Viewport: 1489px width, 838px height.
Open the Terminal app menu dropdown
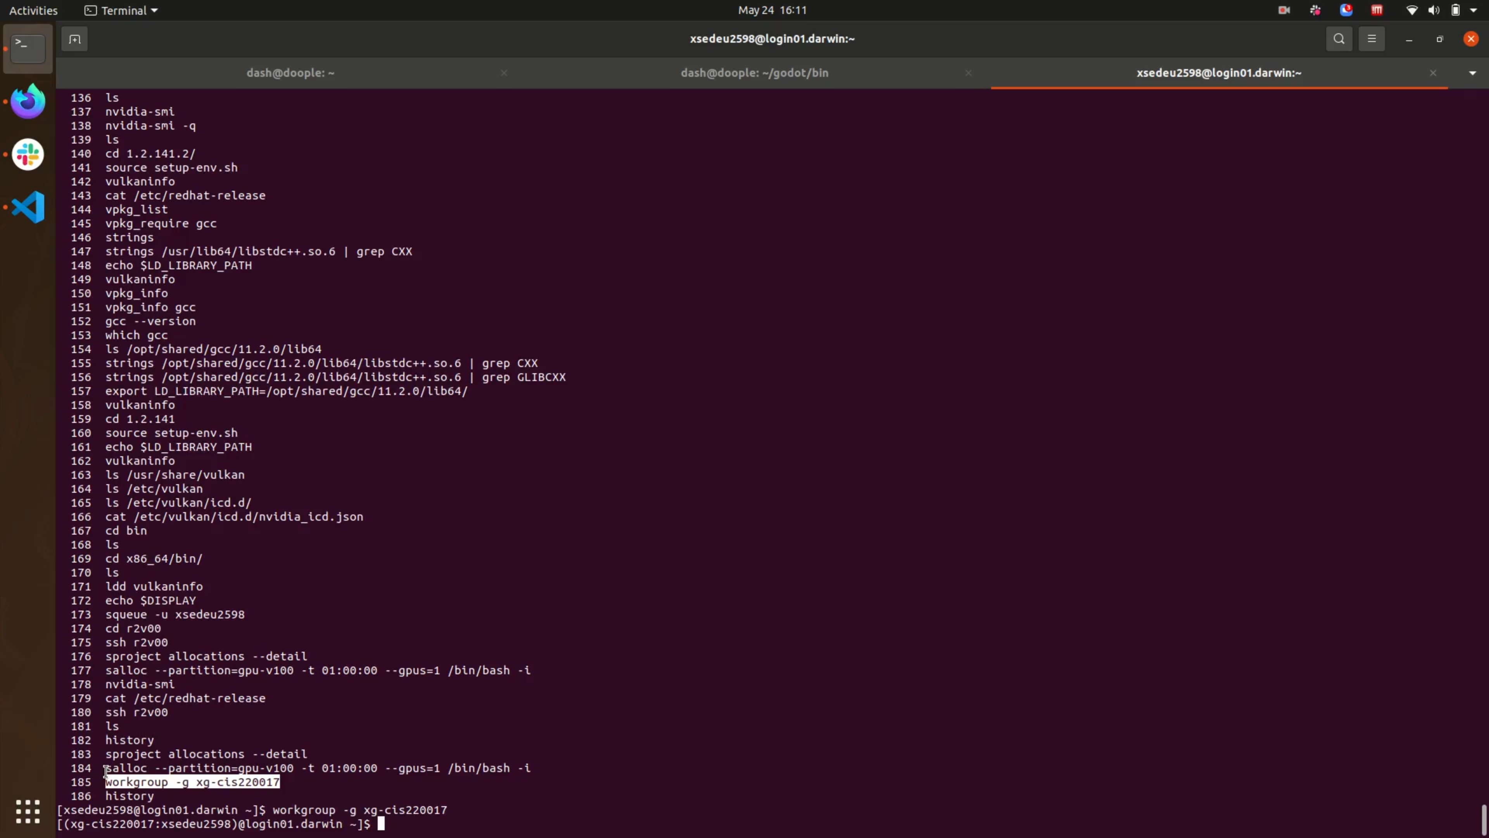point(121,10)
